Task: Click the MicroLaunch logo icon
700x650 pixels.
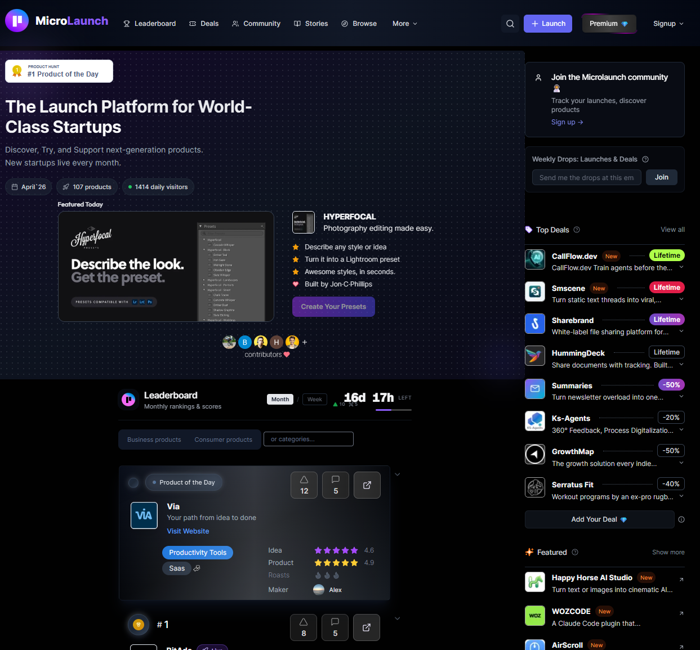Action: (x=16, y=20)
